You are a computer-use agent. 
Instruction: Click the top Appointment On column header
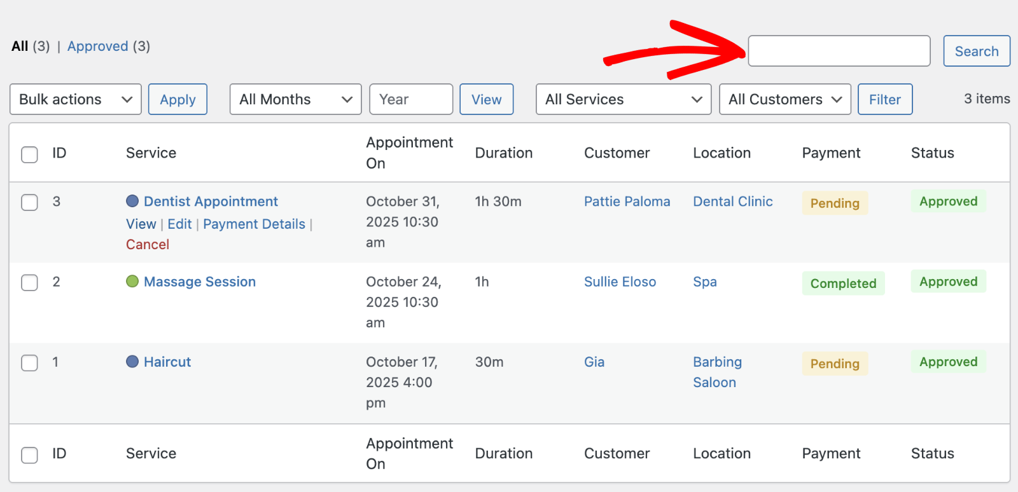[410, 153]
